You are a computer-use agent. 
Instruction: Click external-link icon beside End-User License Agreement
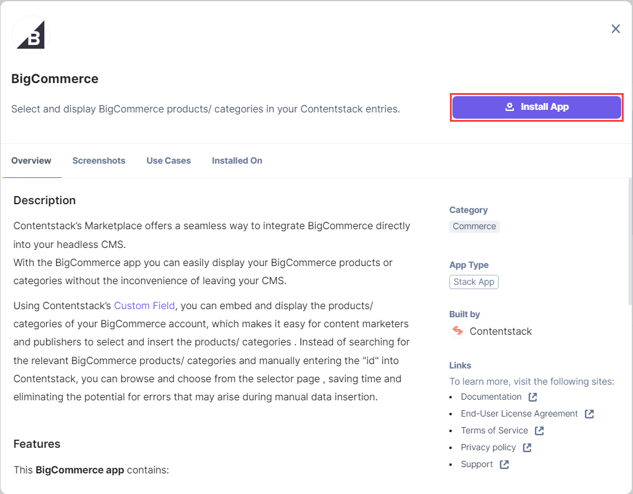click(x=589, y=414)
